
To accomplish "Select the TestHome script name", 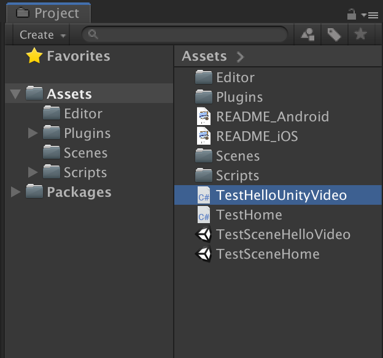I will click(249, 215).
